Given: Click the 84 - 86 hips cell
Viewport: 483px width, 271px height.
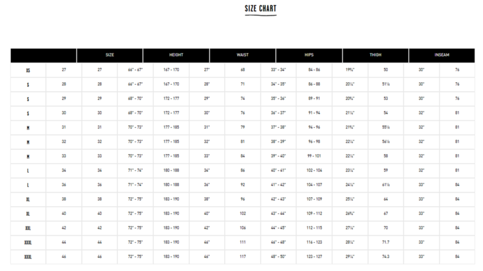Looking at the screenshot, I should point(314,69).
